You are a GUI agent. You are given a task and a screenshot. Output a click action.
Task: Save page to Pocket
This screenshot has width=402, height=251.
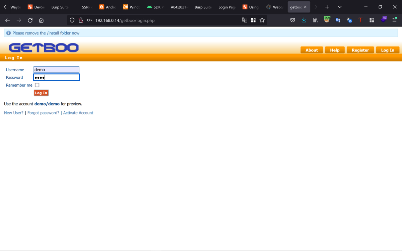(293, 20)
